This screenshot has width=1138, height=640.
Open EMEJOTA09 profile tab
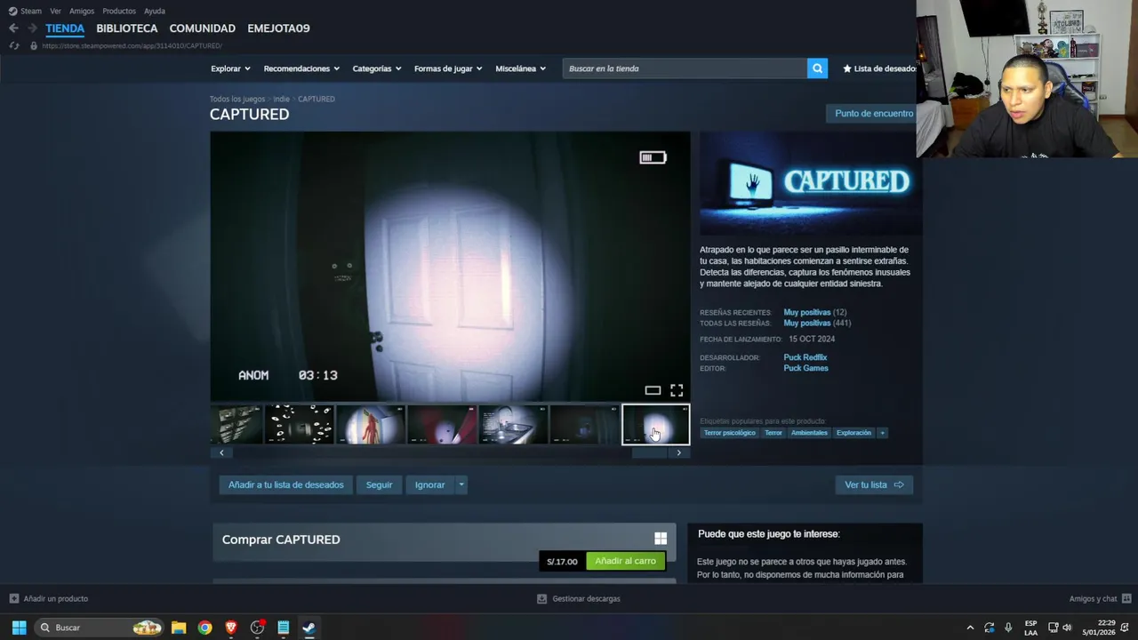pyautogui.click(x=278, y=28)
